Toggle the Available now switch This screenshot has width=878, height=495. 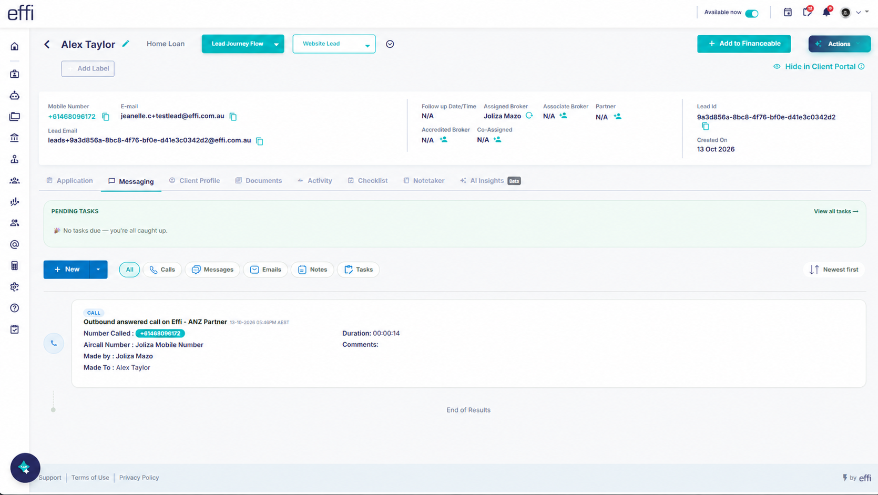click(x=752, y=13)
